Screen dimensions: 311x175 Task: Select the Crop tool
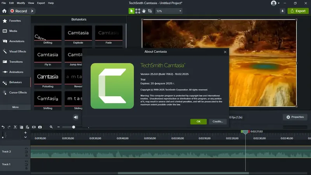click(x=150, y=11)
